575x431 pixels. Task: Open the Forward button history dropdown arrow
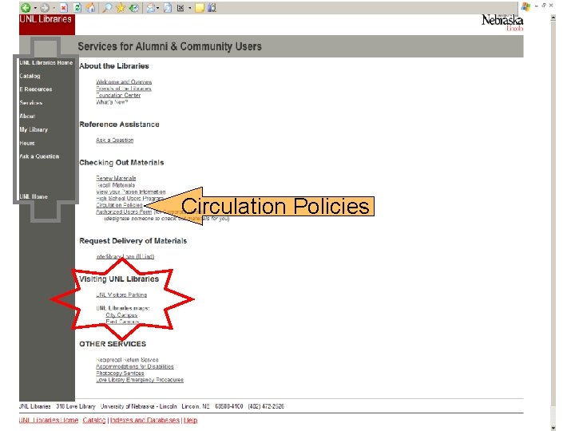pyautogui.click(x=54, y=8)
